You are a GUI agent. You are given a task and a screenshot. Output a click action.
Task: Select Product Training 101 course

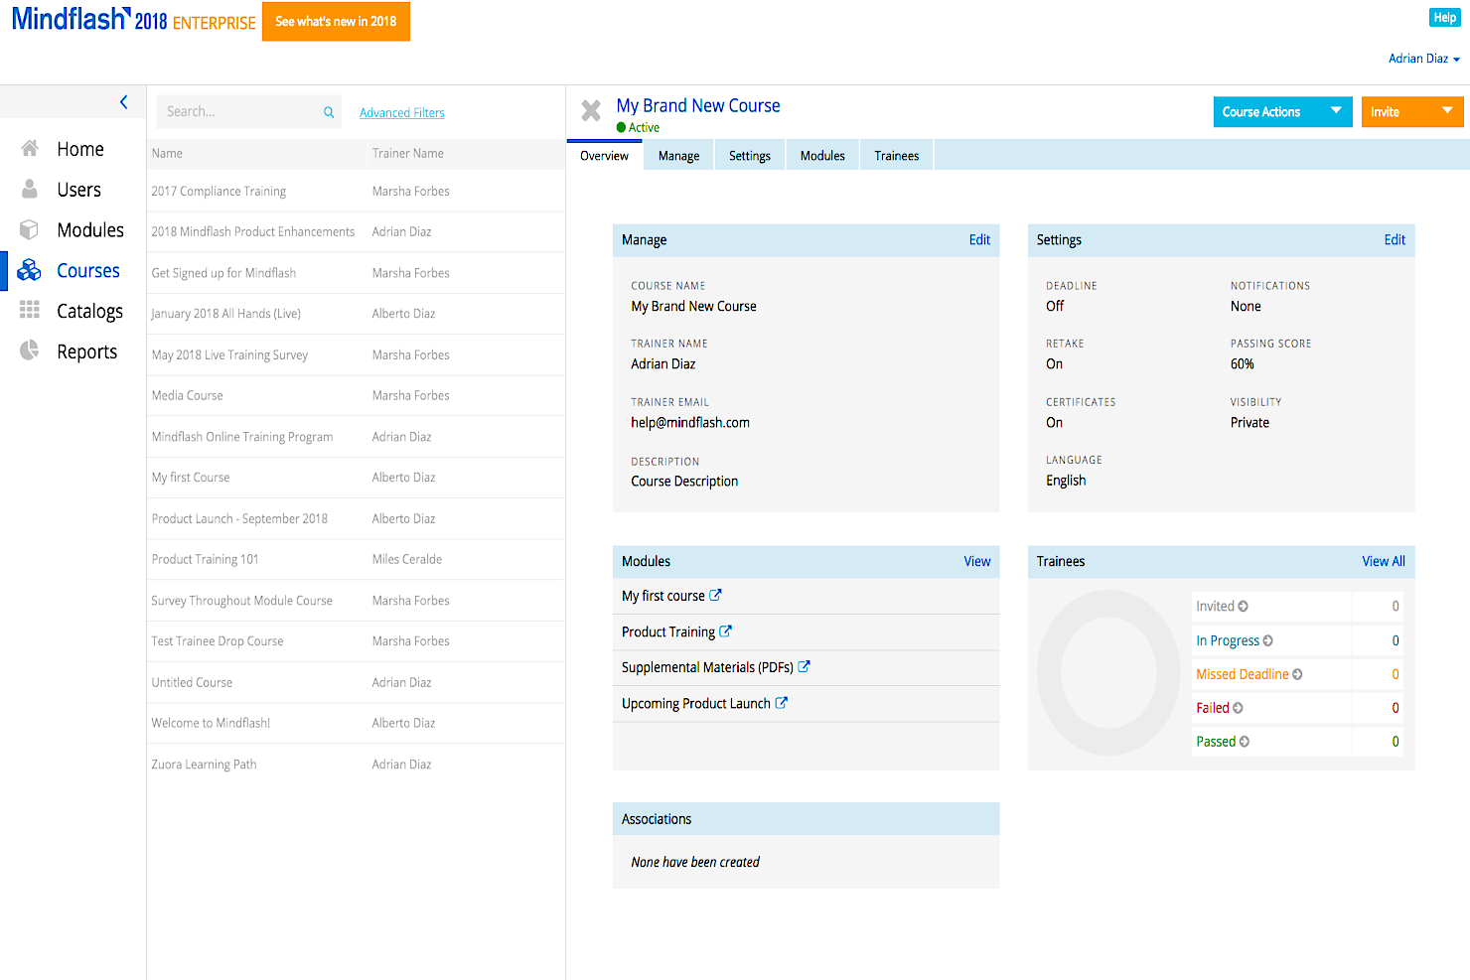357,560
